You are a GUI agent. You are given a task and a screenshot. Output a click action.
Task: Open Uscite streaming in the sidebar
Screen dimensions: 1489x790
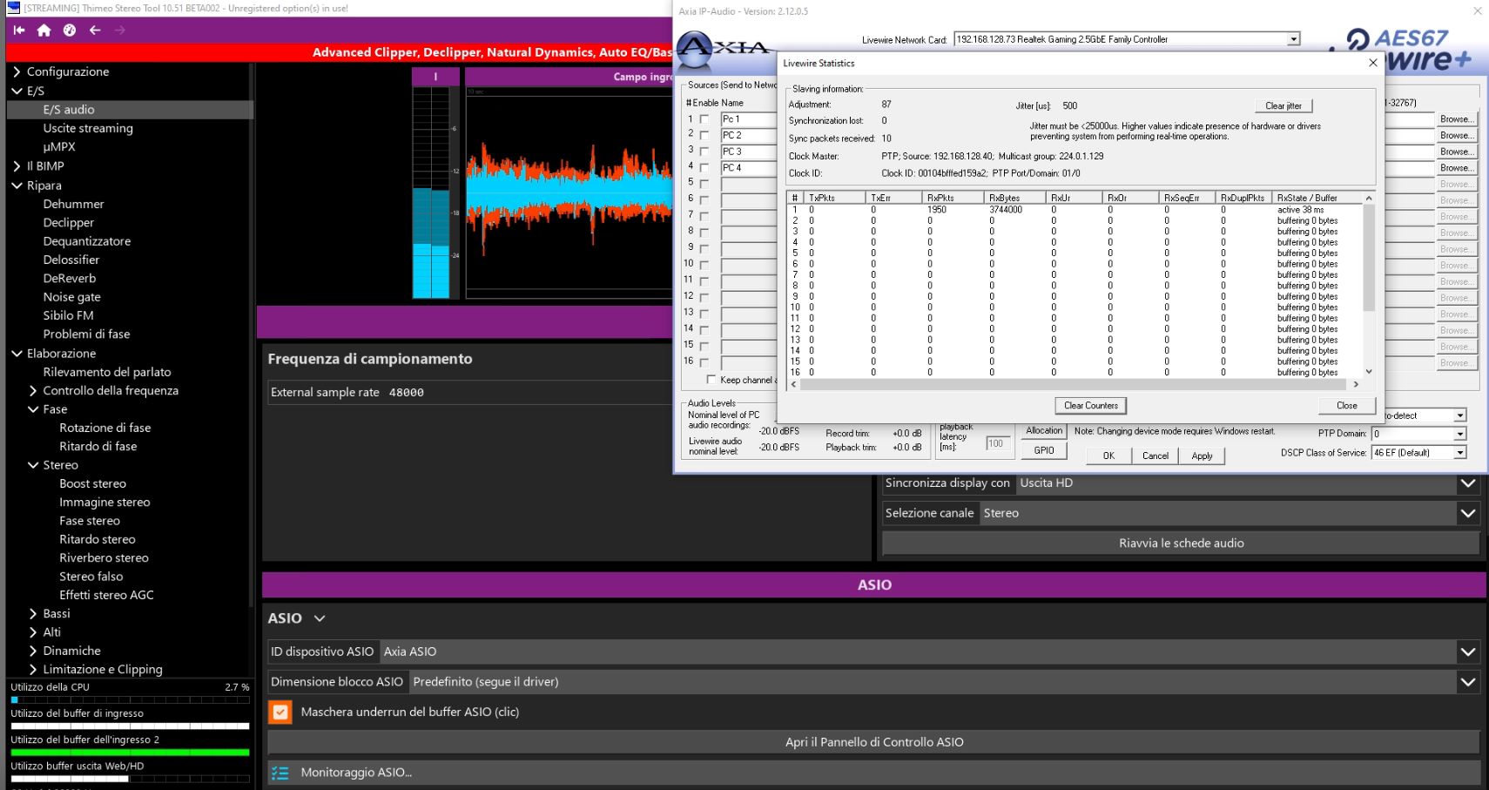(88, 128)
